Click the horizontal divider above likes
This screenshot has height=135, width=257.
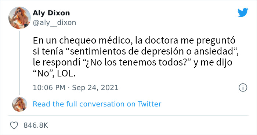pyautogui.click(x=128, y=116)
